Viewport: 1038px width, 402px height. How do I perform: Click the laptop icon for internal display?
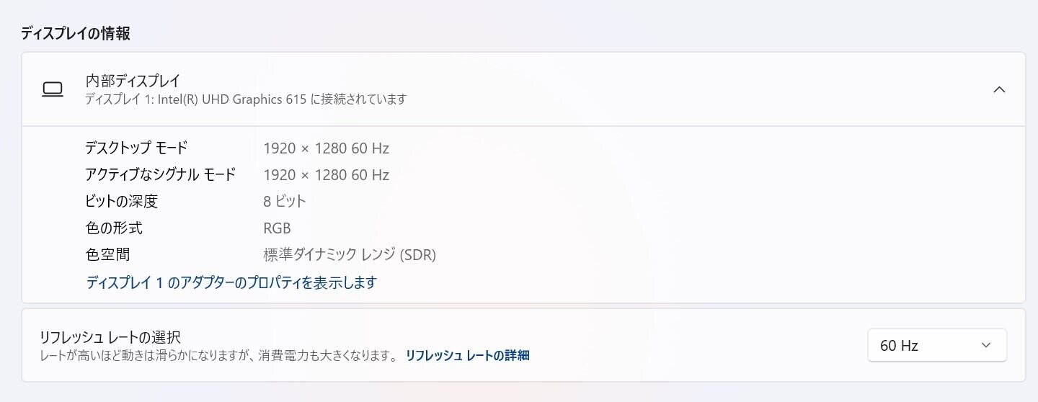pyautogui.click(x=53, y=89)
